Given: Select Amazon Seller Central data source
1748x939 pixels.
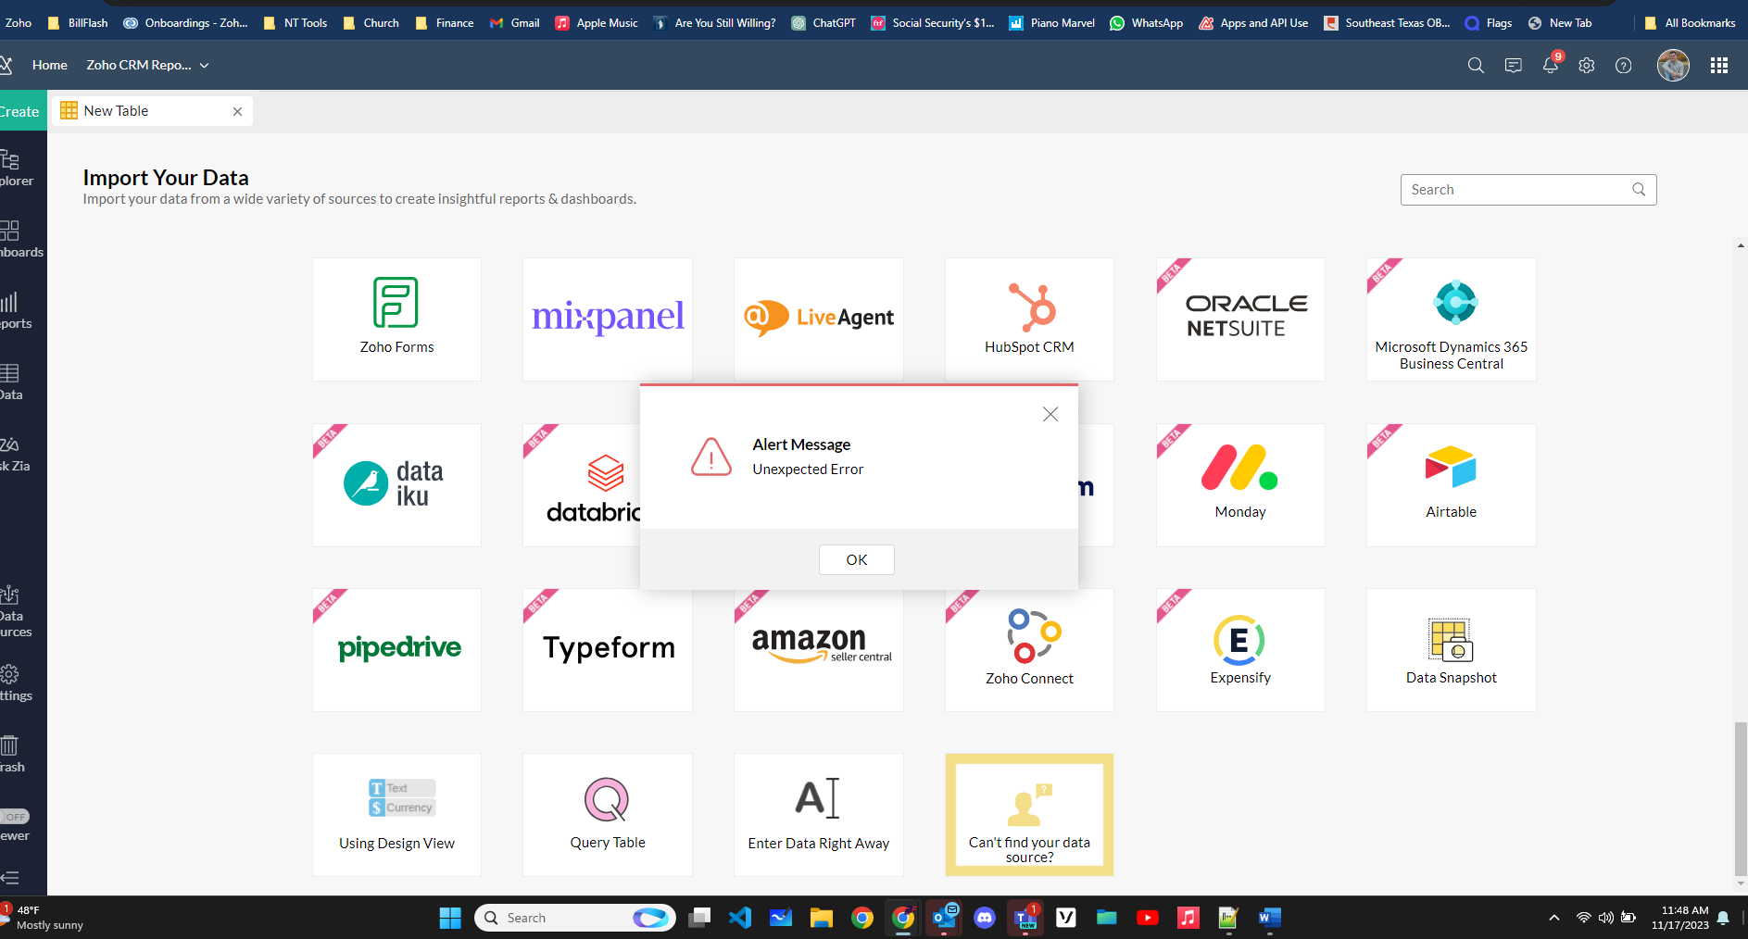Looking at the screenshot, I should pyautogui.click(x=819, y=650).
